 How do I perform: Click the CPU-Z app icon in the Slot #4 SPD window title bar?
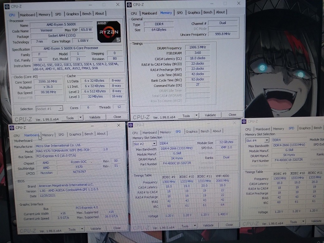point(244,121)
